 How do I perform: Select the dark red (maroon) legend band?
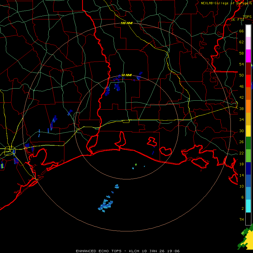(248, 69)
